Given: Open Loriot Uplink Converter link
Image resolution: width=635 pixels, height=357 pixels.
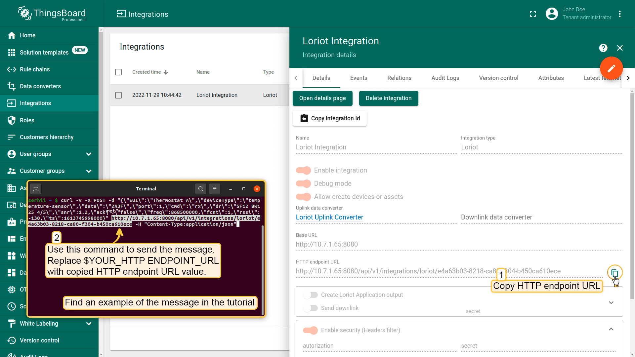Looking at the screenshot, I should tap(329, 217).
